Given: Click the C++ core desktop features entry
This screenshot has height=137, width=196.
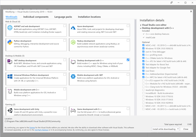Looking at the screenshot, I should click(157, 34).
